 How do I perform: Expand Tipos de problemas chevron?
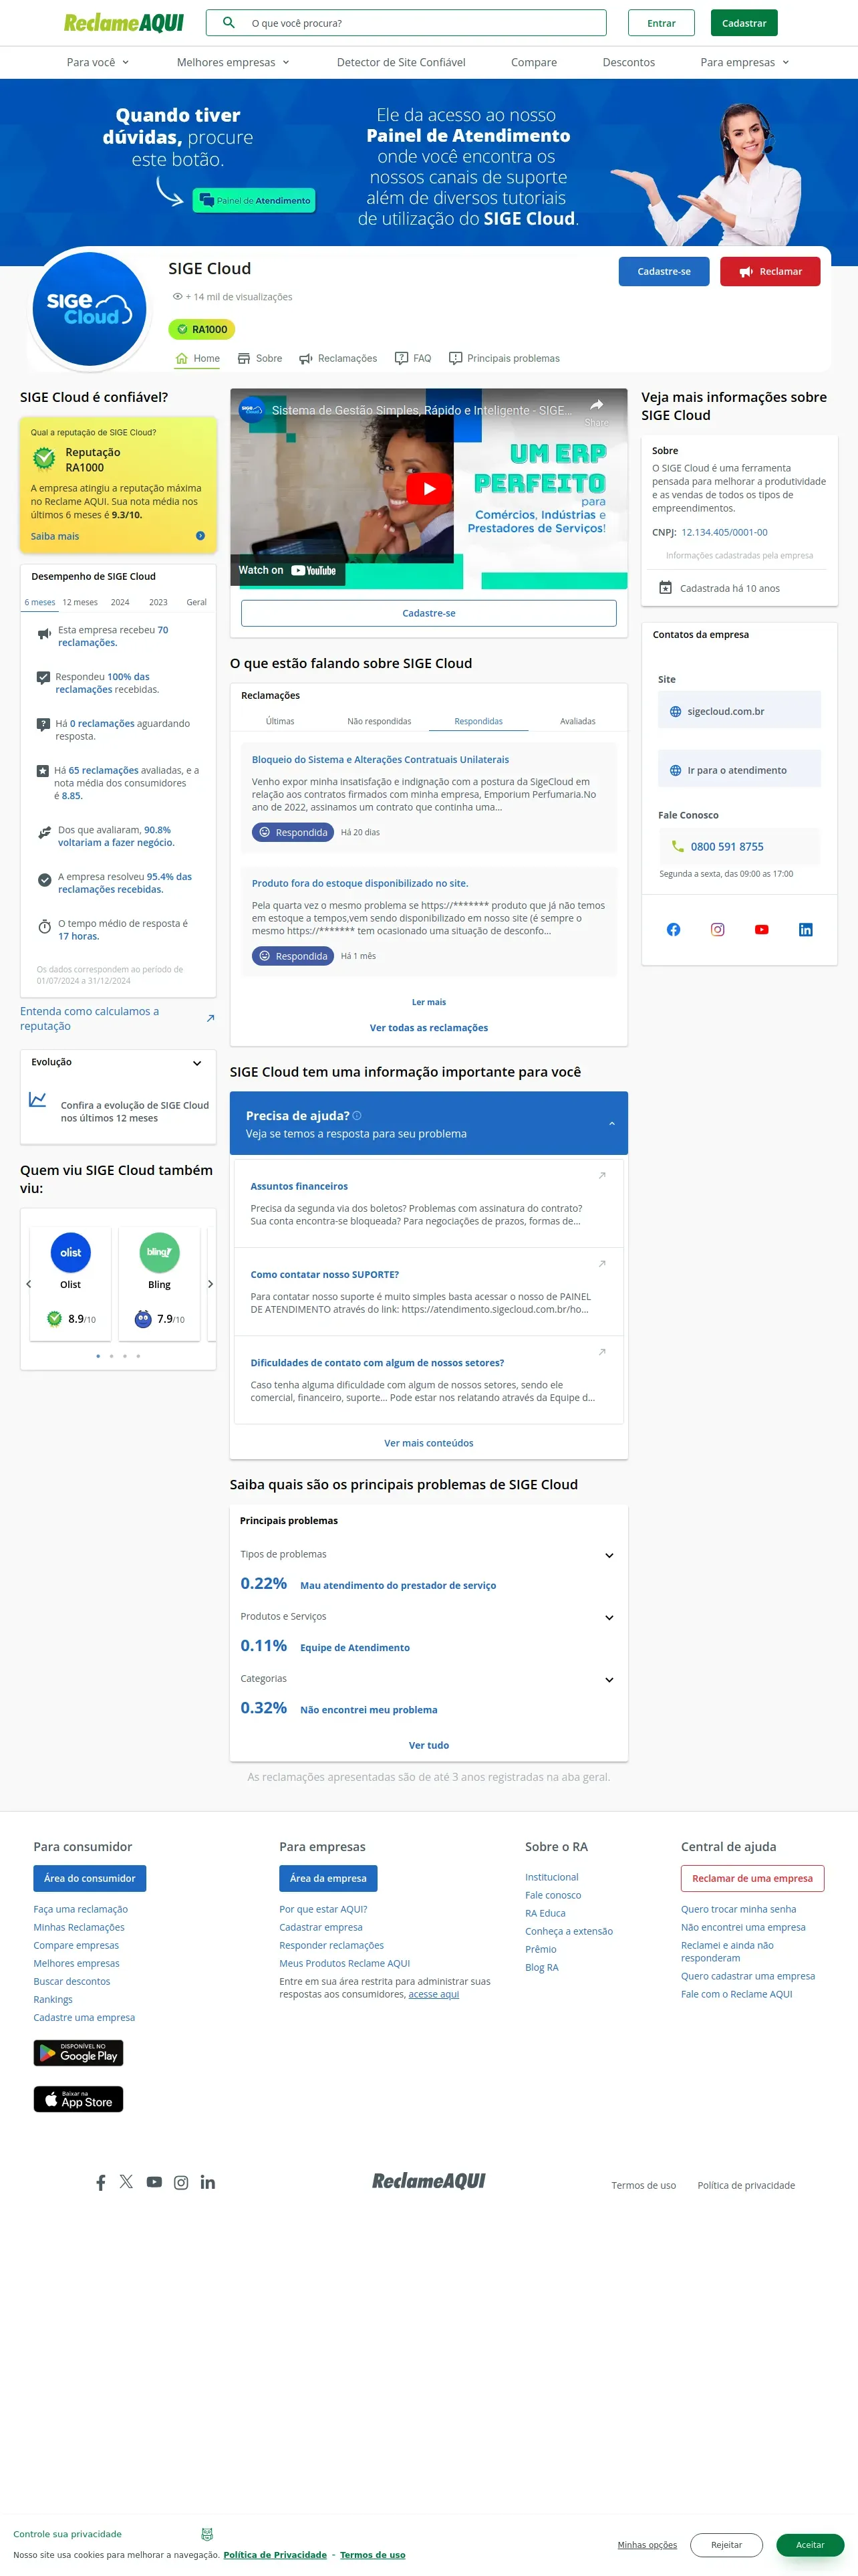pos(609,1555)
